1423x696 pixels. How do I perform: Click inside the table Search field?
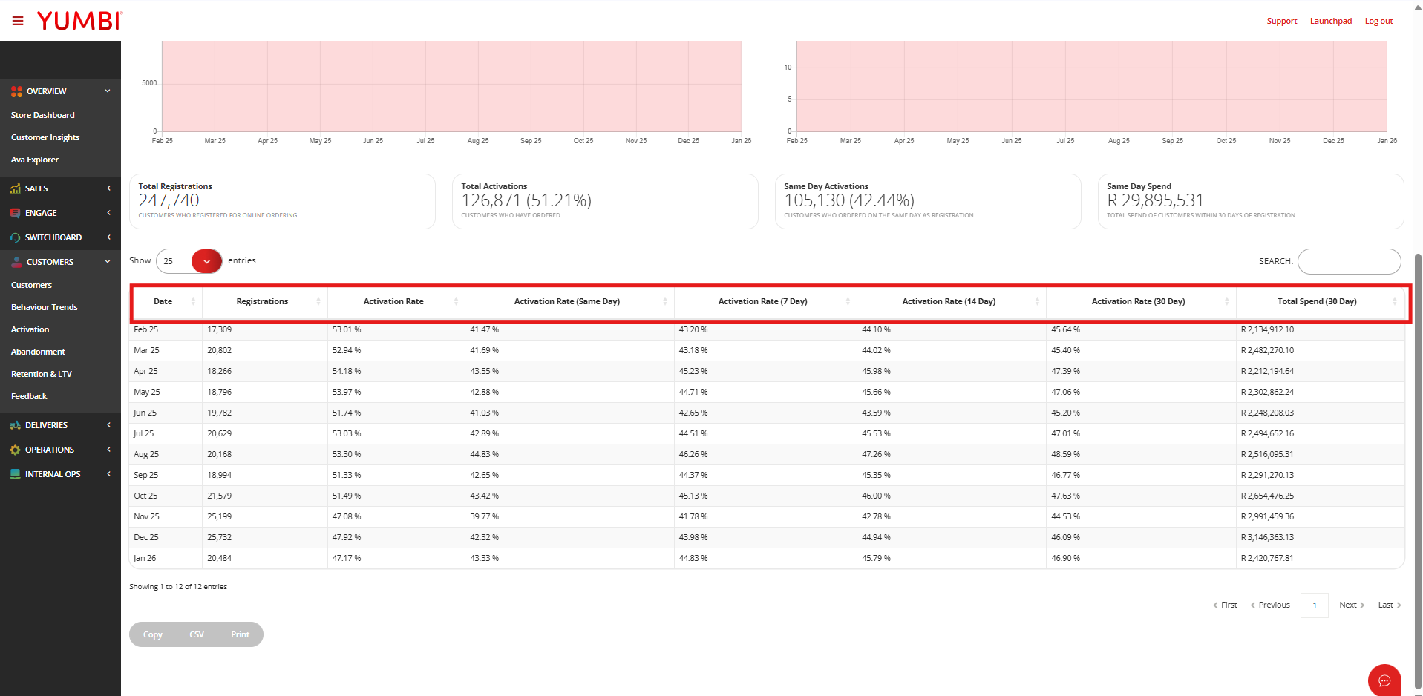click(1349, 261)
